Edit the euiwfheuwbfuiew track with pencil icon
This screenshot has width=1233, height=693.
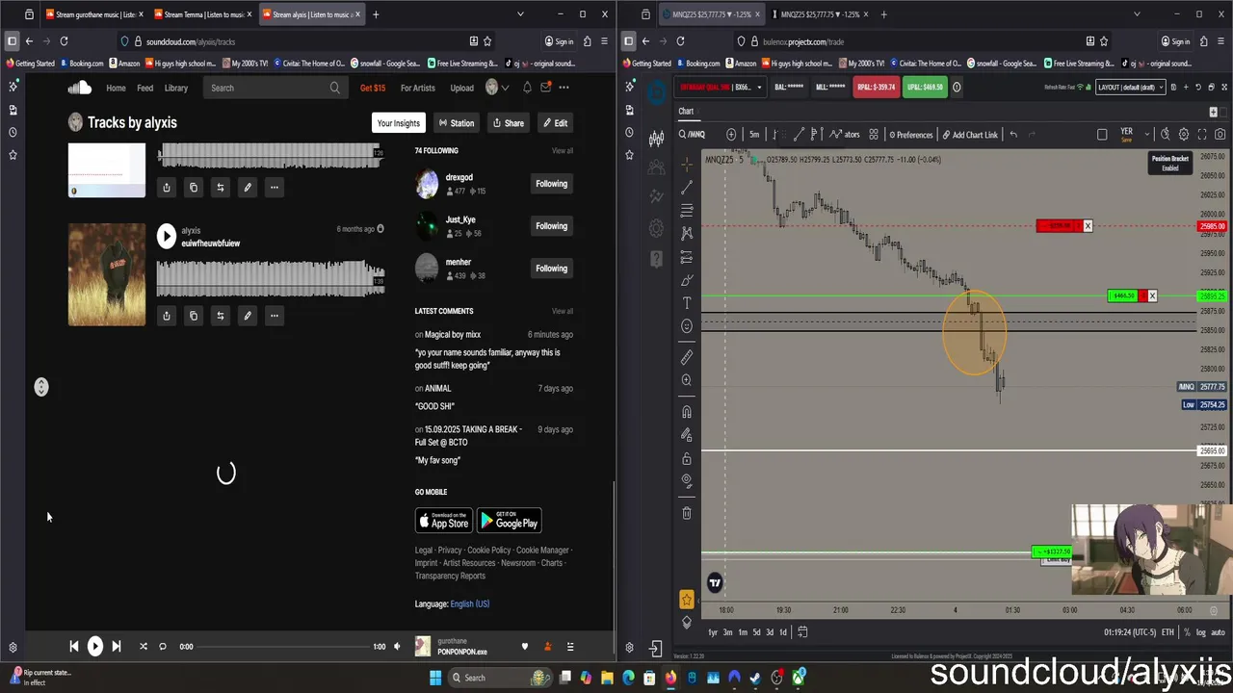pyautogui.click(x=248, y=316)
